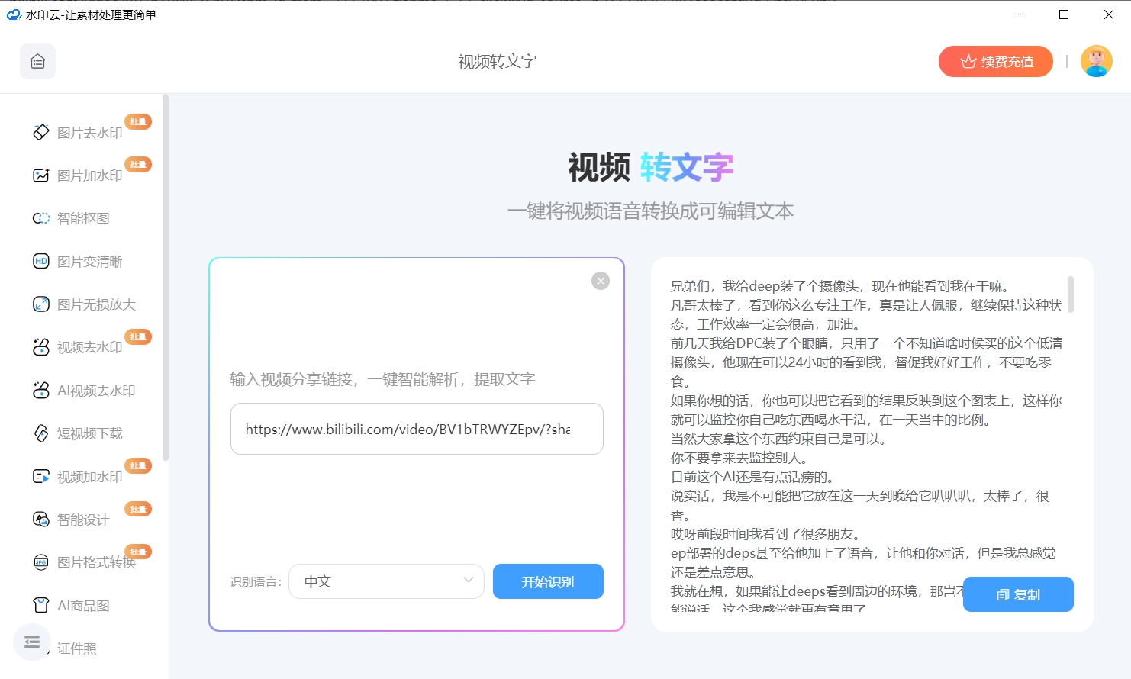Image resolution: width=1131 pixels, height=679 pixels.
Task: Open 图片变清晰 HD tool
Action: tap(89, 262)
